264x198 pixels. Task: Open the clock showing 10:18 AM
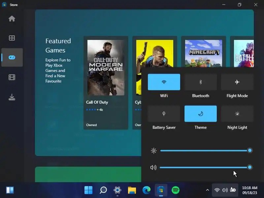(250, 190)
